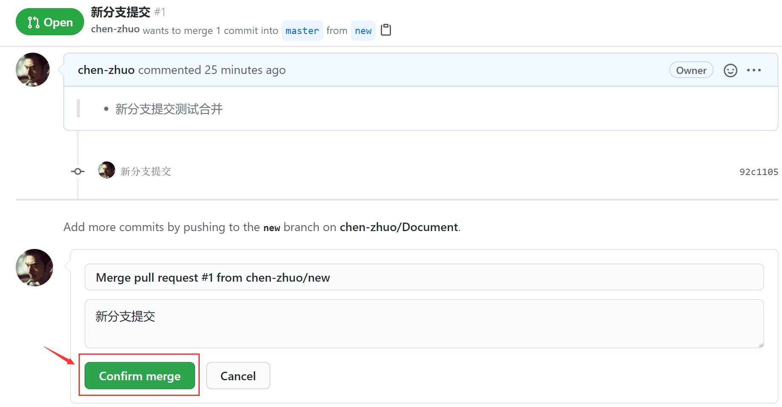Select the master base branch label
Image resolution: width=782 pixels, height=407 pixels.
pos(302,31)
